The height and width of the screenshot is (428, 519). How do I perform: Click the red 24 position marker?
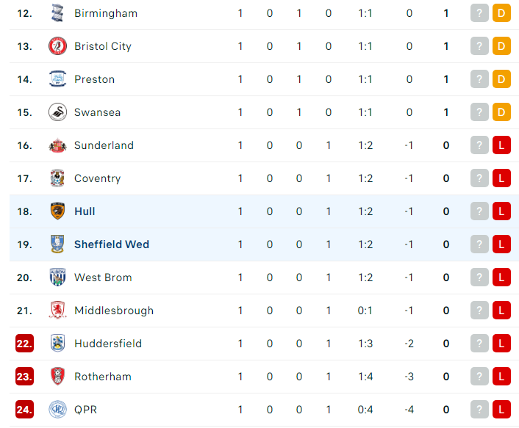click(24, 410)
